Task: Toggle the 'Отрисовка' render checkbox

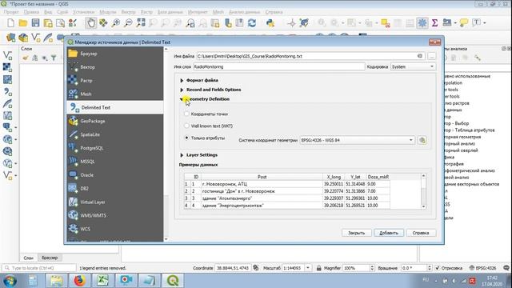Action: (x=438, y=268)
